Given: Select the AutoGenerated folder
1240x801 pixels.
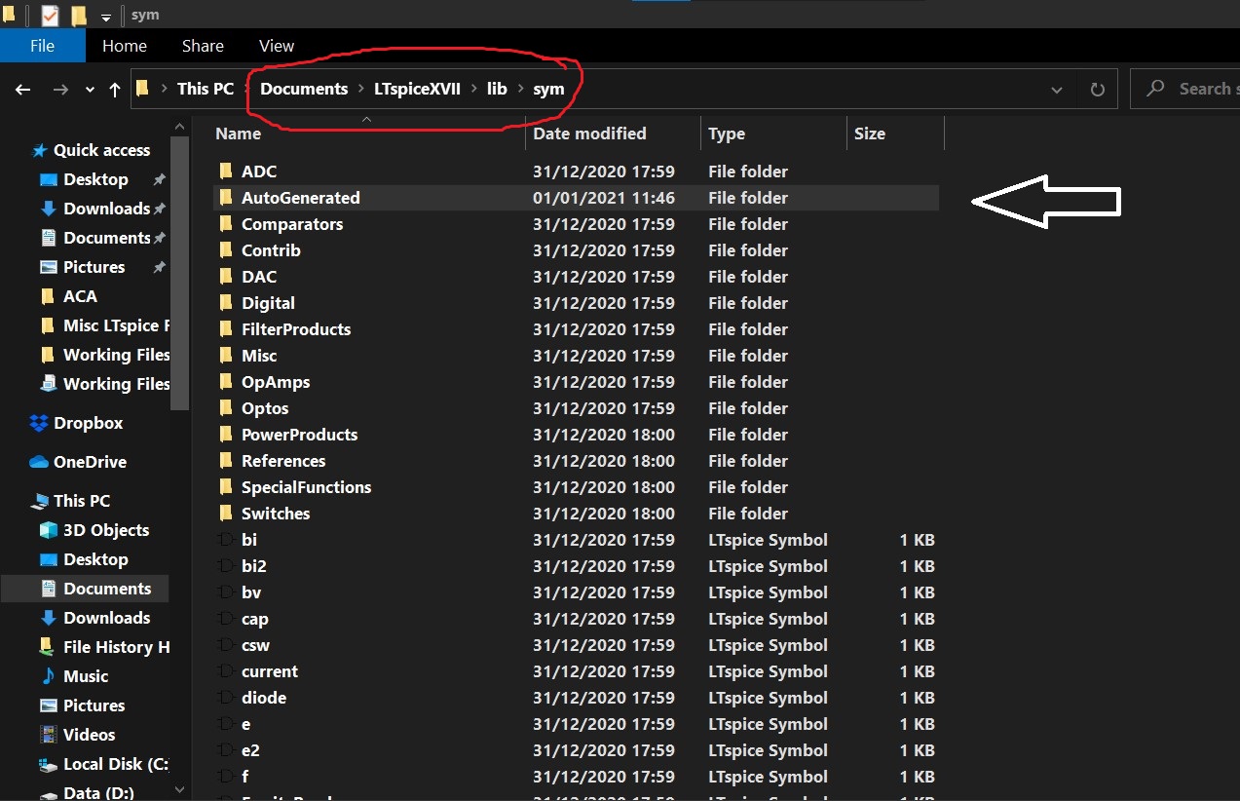Looking at the screenshot, I should 575,198.
